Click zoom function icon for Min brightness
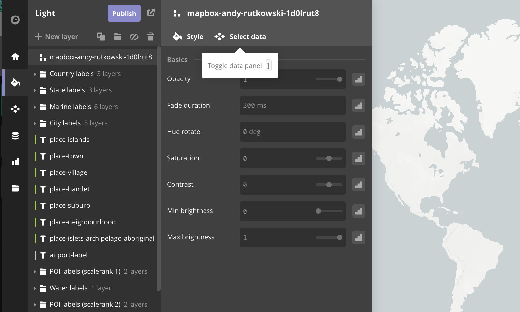520x312 pixels. click(359, 211)
